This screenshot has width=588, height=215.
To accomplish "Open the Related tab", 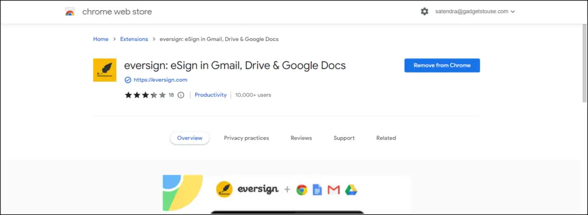I will click(x=386, y=138).
